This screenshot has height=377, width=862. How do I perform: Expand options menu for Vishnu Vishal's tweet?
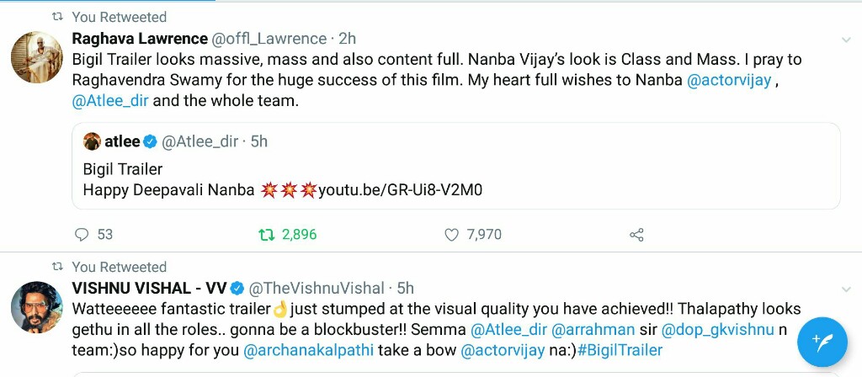pos(846,289)
